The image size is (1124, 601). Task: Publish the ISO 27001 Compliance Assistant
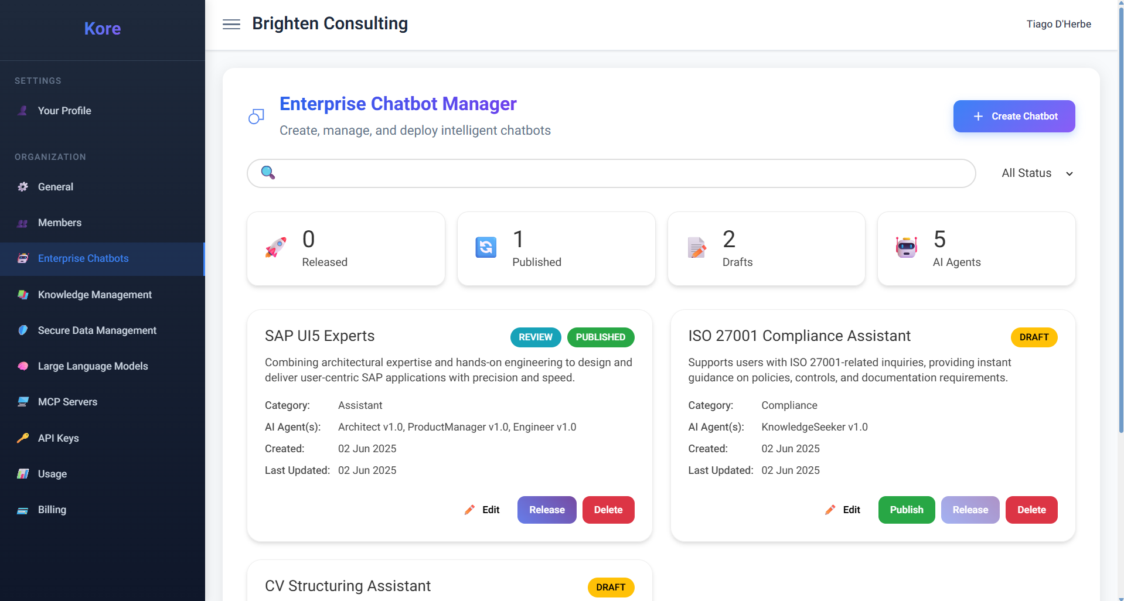tap(907, 510)
